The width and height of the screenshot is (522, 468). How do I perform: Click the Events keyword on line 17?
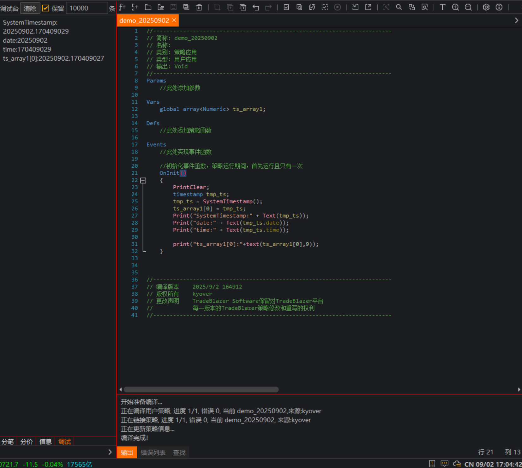tap(156, 145)
